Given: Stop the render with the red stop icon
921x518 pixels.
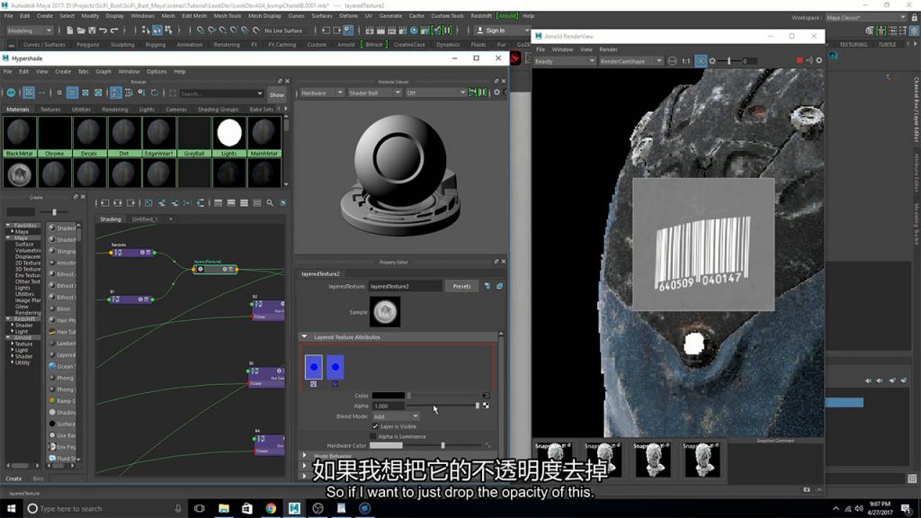Looking at the screenshot, I should (x=800, y=60).
